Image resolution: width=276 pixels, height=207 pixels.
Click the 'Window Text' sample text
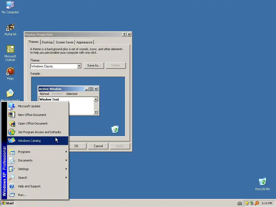pyautogui.click(x=49, y=99)
